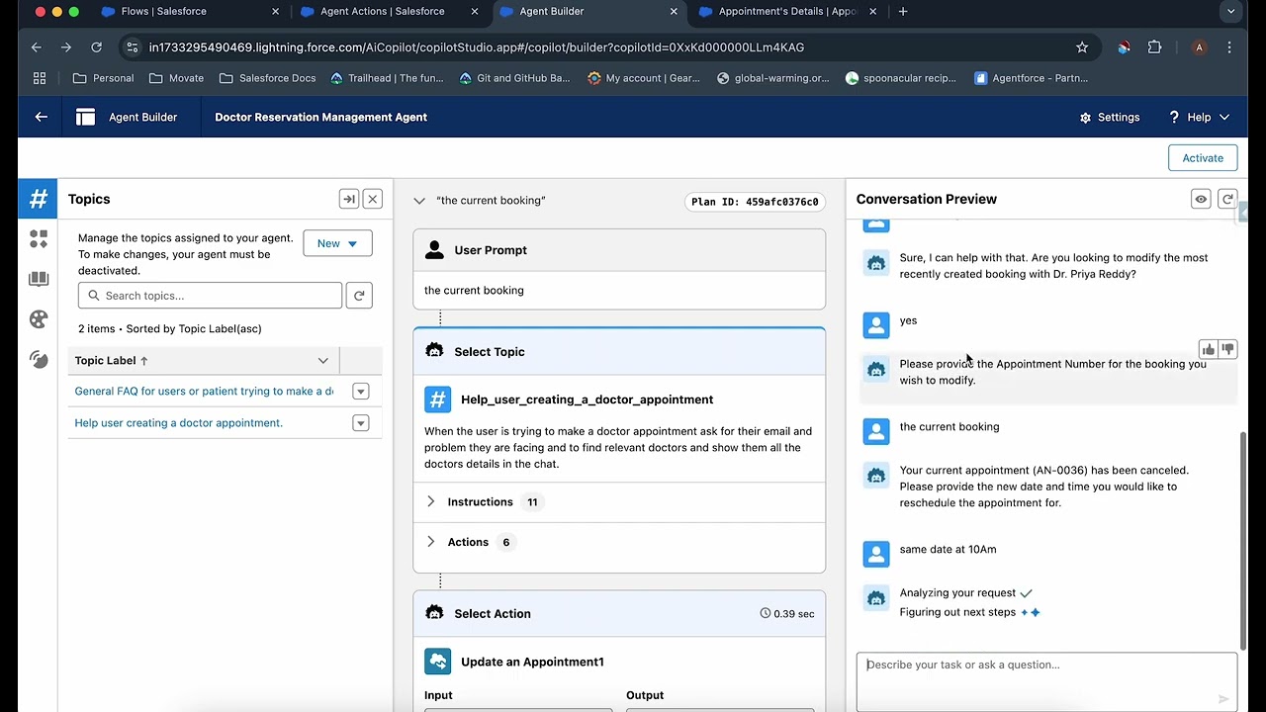Screen dimensions: 1266x712
Task: Reload the browser page
Action: click(96, 47)
